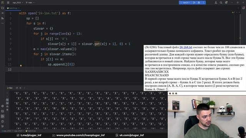Open editor tab options menu

tap(238, 8)
